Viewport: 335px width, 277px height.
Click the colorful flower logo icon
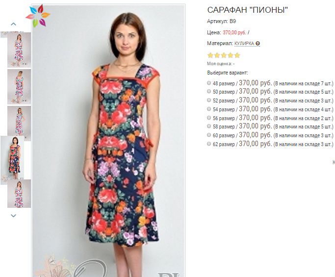tap(38, 16)
